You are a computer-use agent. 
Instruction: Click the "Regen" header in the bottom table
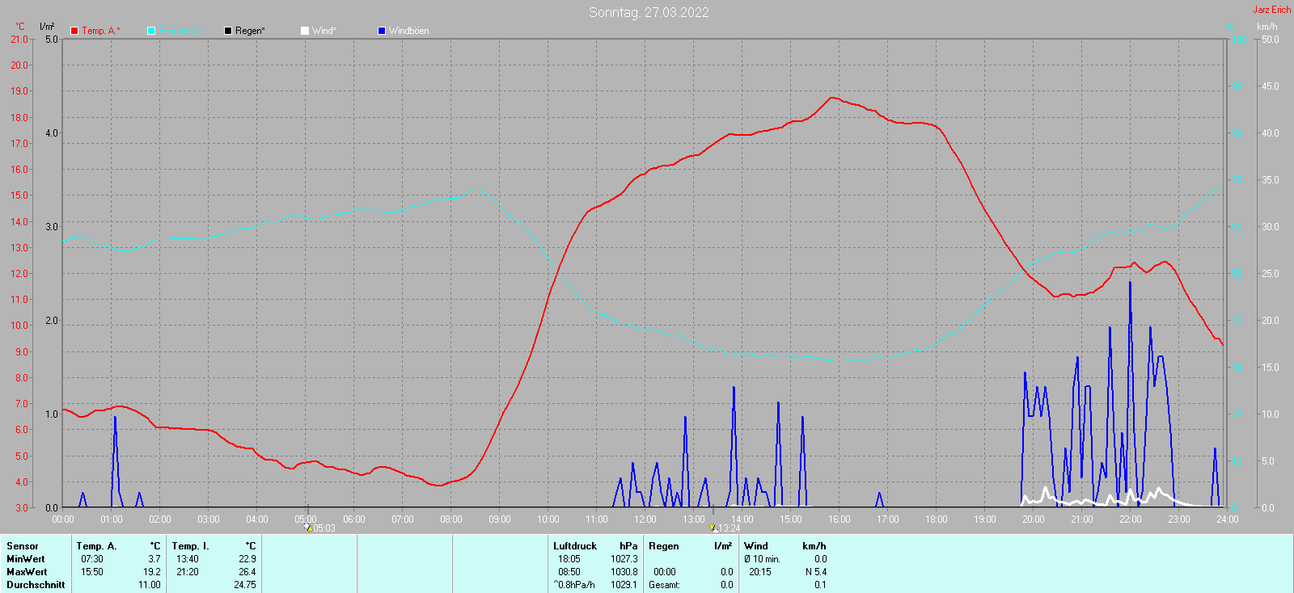[664, 546]
